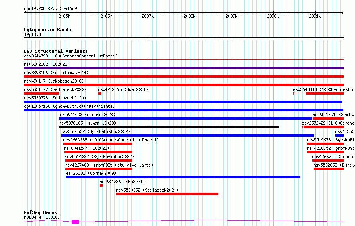Viewport: 355px width, 226px height.
Task: Select the nsv5519673 red variant bar
Action: point(325,144)
